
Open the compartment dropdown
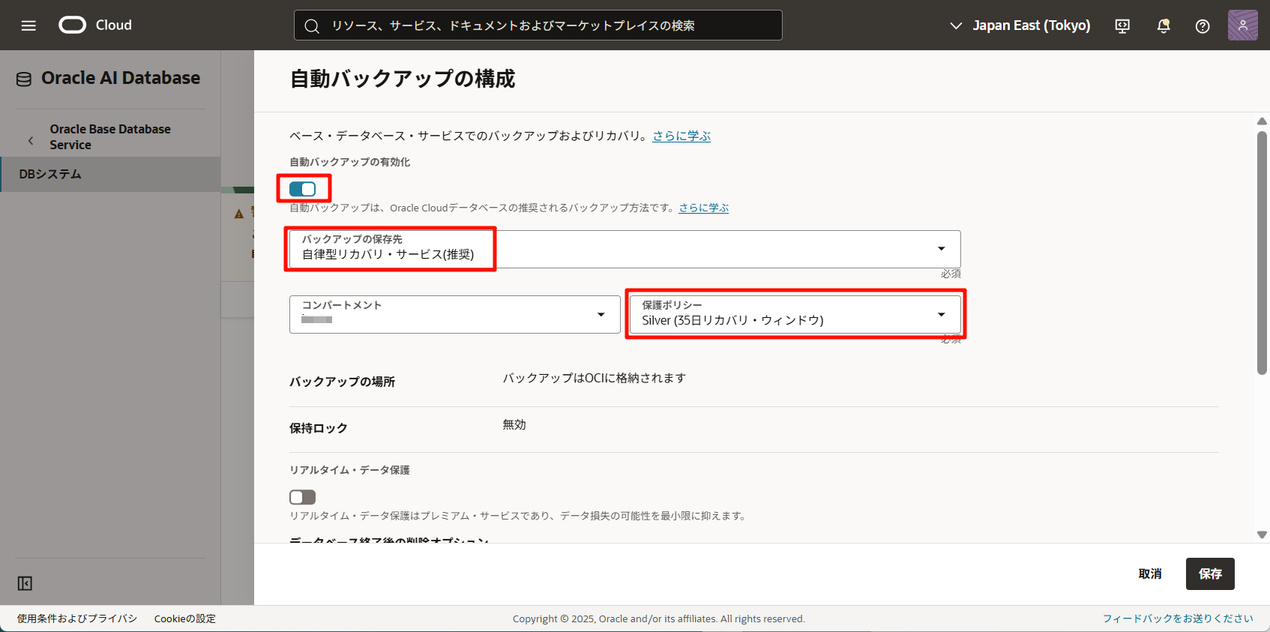point(455,314)
